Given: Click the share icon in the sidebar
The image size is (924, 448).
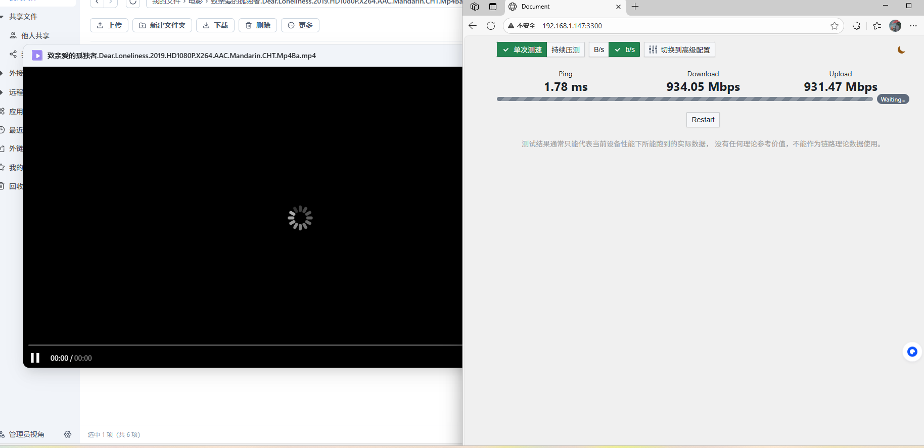Looking at the screenshot, I should (x=13, y=54).
